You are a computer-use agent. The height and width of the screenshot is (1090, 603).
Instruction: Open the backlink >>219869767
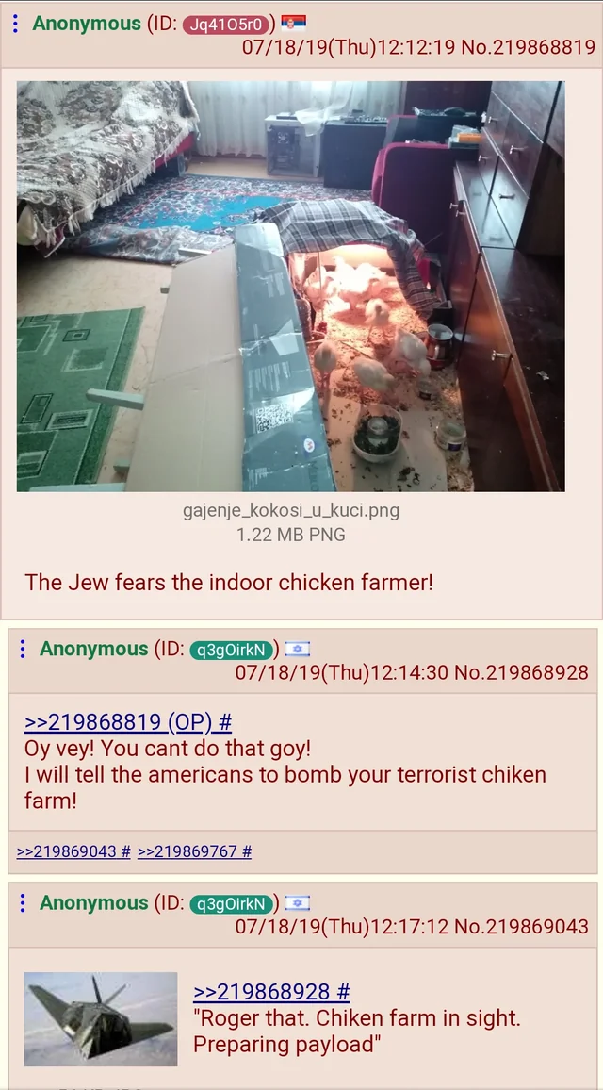(x=194, y=851)
